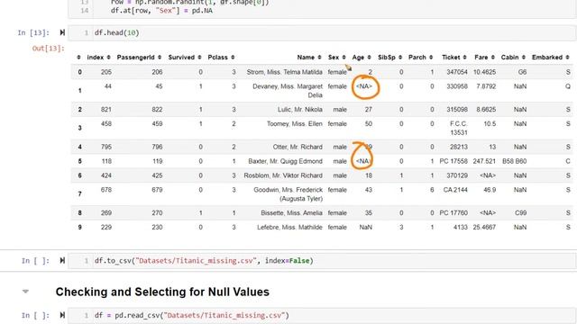The height and width of the screenshot is (324, 577).
Task: Sort by Name column icon
Action: tap(319, 58)
